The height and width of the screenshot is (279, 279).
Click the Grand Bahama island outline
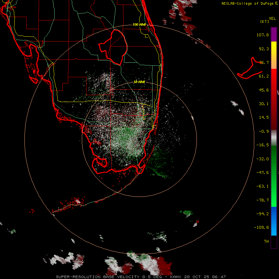(250, 69)
